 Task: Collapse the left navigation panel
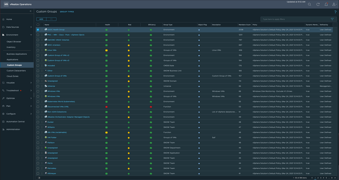tap(31, 11)
